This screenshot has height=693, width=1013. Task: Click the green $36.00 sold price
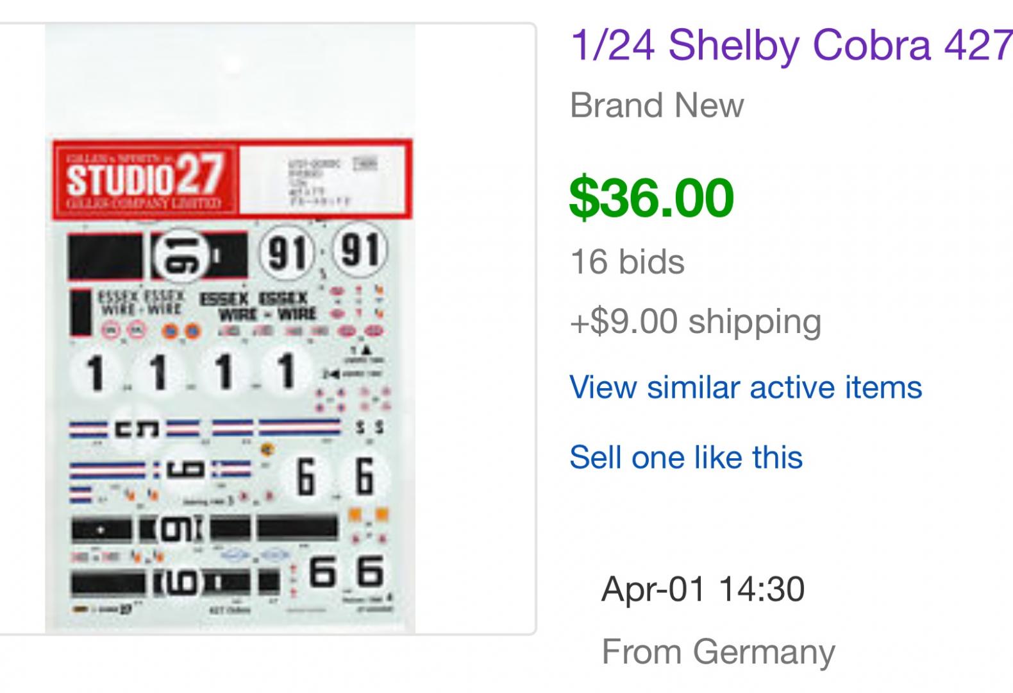(651, 198)
